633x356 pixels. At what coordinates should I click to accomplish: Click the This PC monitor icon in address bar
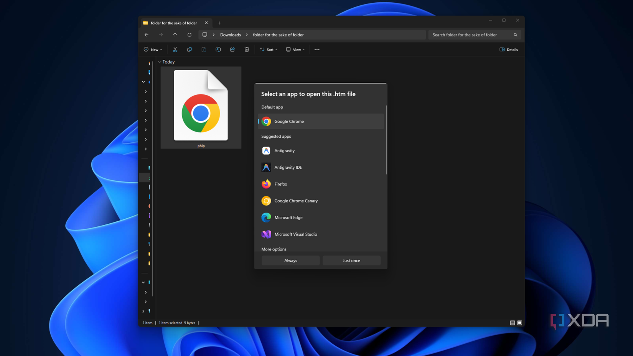pos(205,35)
